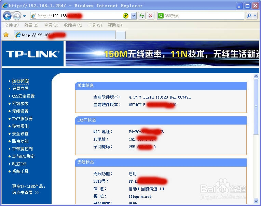This screenshot has height=206, width=261.
Task: Expand the 路由功能 menu
Action: [x=20, y=141]
